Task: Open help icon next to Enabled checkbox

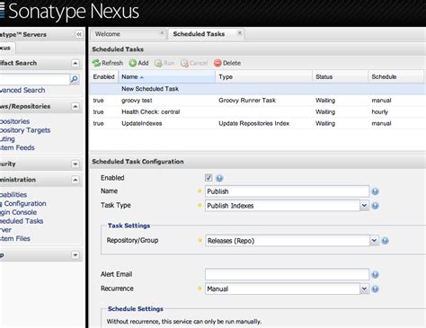Action: pyautogui.click(x=219, y=178)
